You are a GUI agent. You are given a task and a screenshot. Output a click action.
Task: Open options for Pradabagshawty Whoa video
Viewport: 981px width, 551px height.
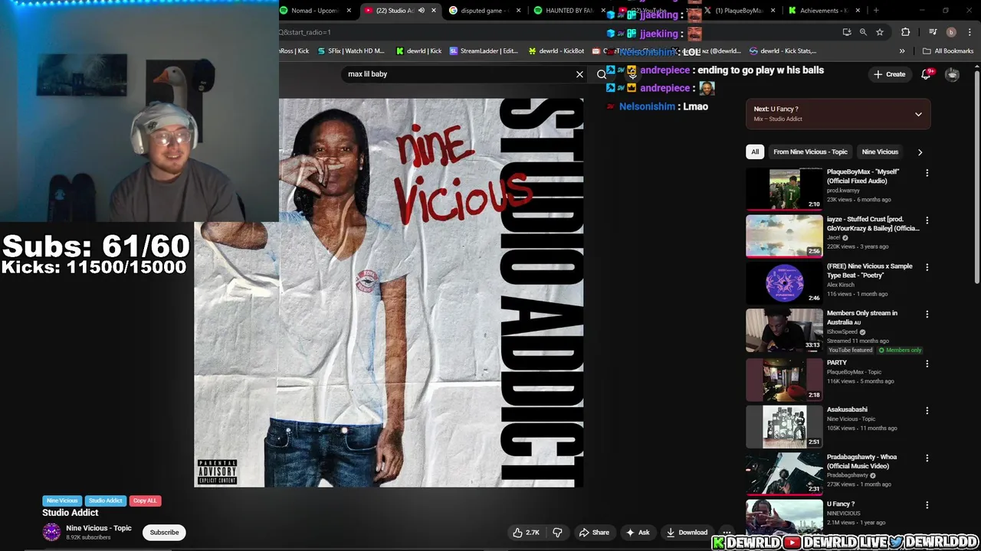[927, 458]
